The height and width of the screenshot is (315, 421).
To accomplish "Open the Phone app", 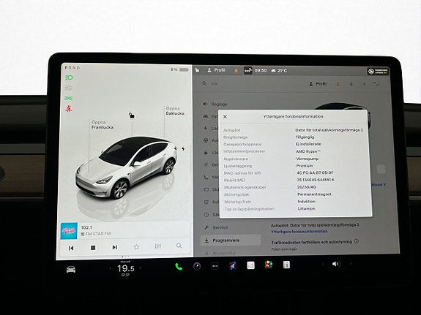I will [179, 267].
